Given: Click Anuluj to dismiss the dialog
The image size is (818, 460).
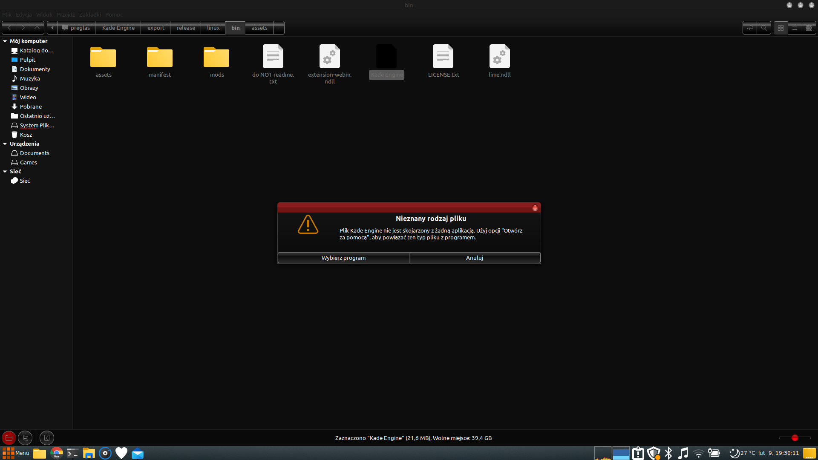Looking at the screenshot, I should tap(474, 258).
